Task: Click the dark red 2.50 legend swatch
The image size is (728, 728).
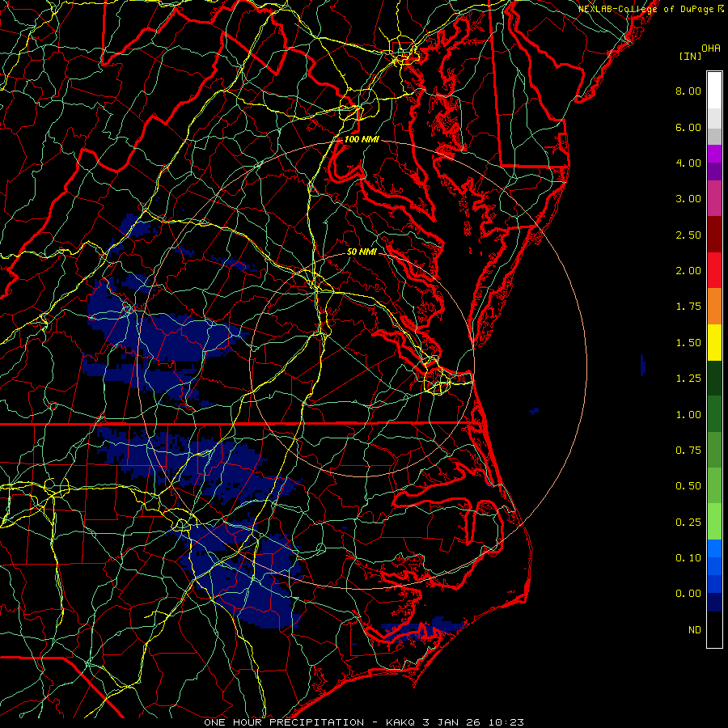Action: click(x=714, y=235)
